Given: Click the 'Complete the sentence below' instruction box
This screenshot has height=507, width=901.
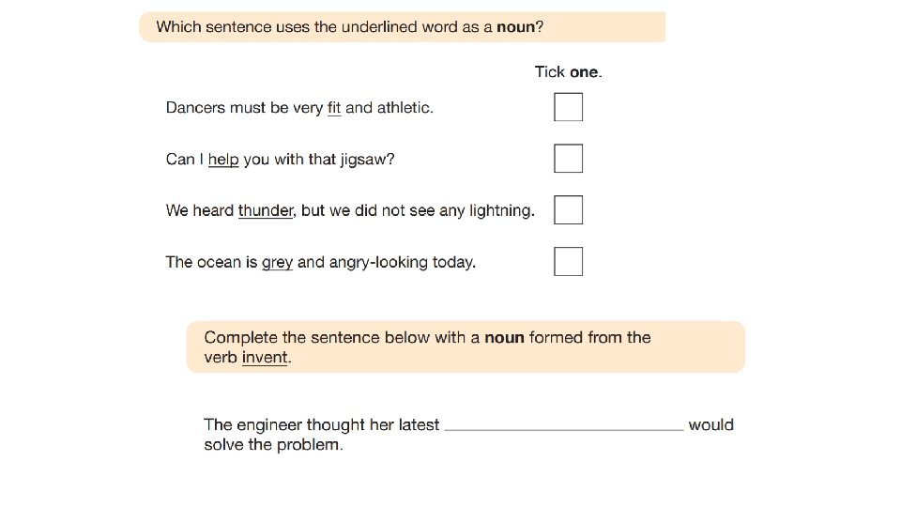Looking at the screenshot, I should [x=465, y=346].
